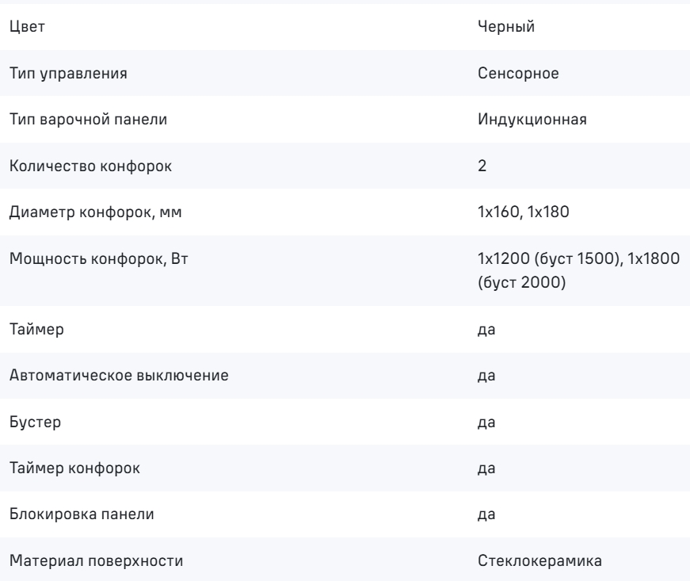690x581 pixels.
Task: Click the 'Автоматическое выключение' label
Action: coord(119,376)
